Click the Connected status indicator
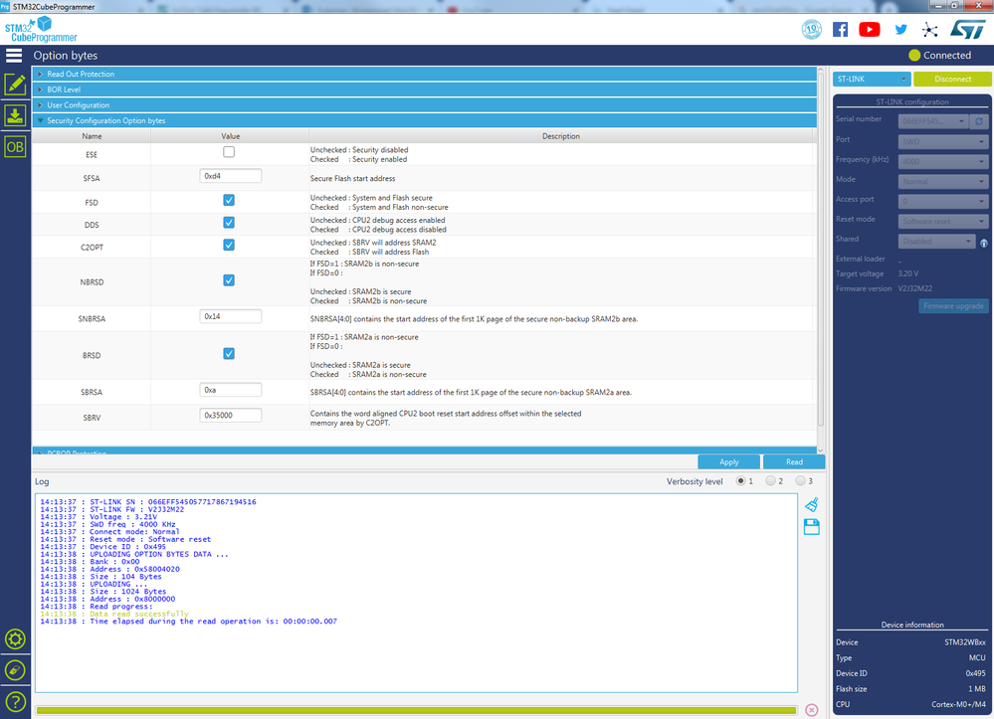This screenshot has width=994, height=719. (939, 55)
